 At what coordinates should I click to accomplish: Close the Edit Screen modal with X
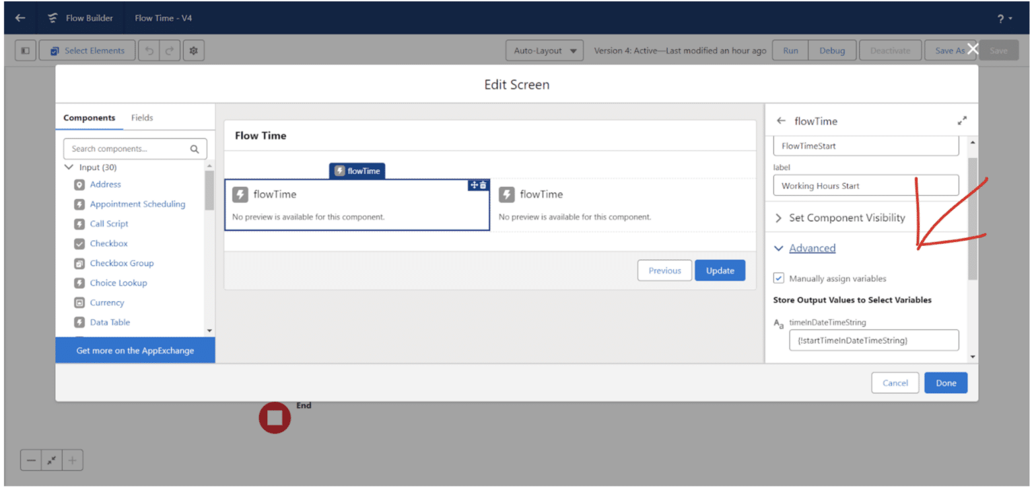tap(972, 48)
